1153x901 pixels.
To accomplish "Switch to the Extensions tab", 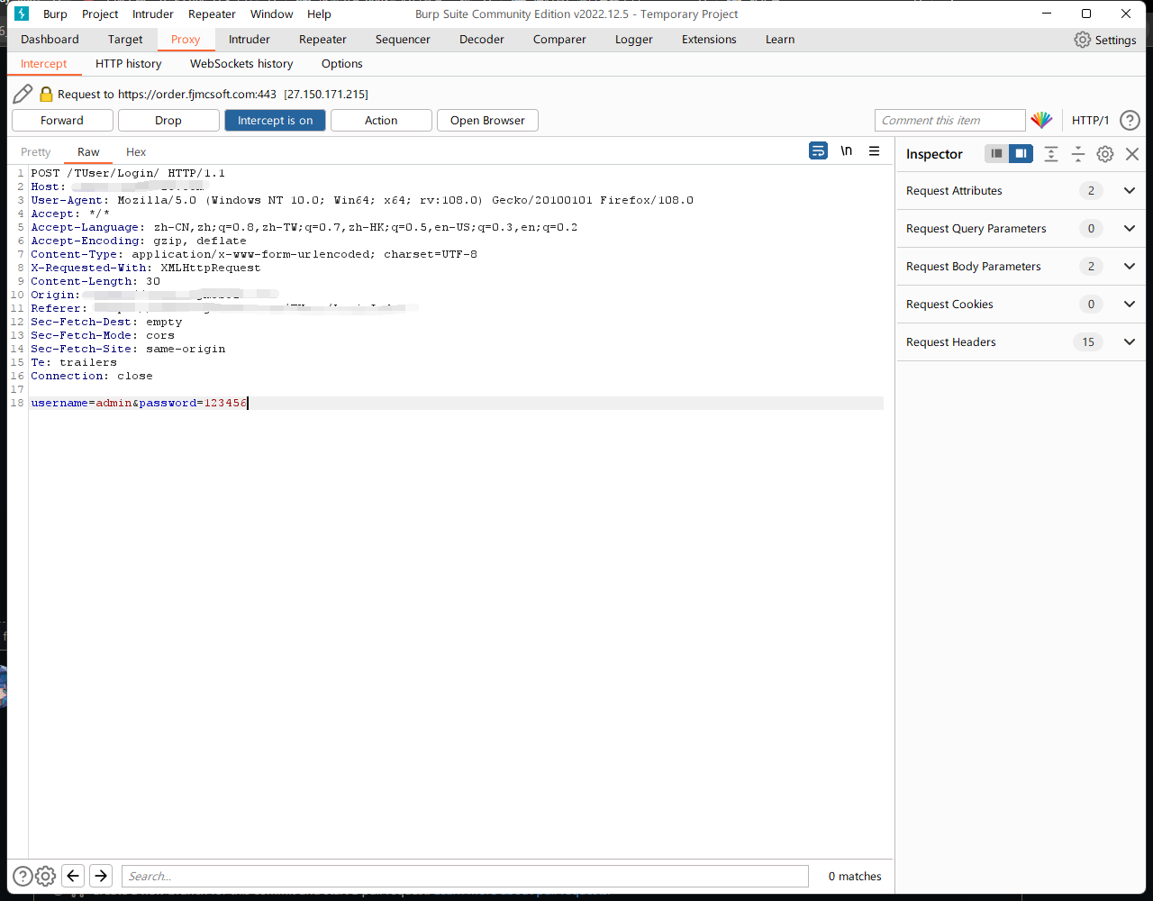I will 709,40.
